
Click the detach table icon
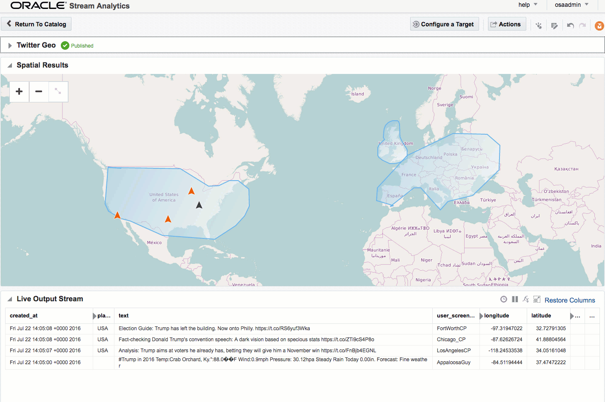537,299
